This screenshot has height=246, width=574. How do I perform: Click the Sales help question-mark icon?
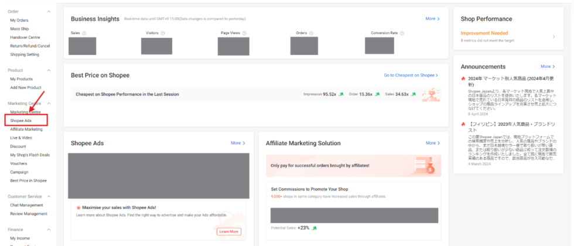point(84,33)
